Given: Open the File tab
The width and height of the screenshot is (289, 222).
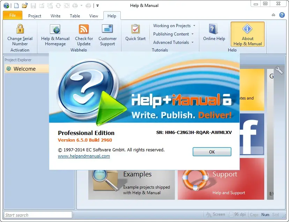Looking at the screenshot, I should click(x=13, y=15).
